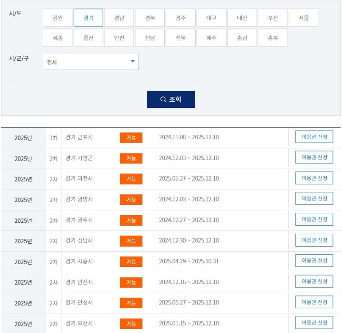Select the 부산 region
The width and height of the screenshot is (342, 333).
pos(273,18)
